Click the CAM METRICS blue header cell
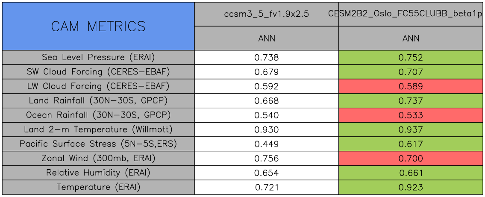Screen dimensions: 485x197 pyautogui.click(x=98, y=26)
